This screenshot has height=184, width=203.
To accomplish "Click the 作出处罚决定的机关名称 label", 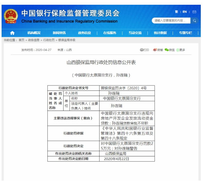I will coord(73,154).
